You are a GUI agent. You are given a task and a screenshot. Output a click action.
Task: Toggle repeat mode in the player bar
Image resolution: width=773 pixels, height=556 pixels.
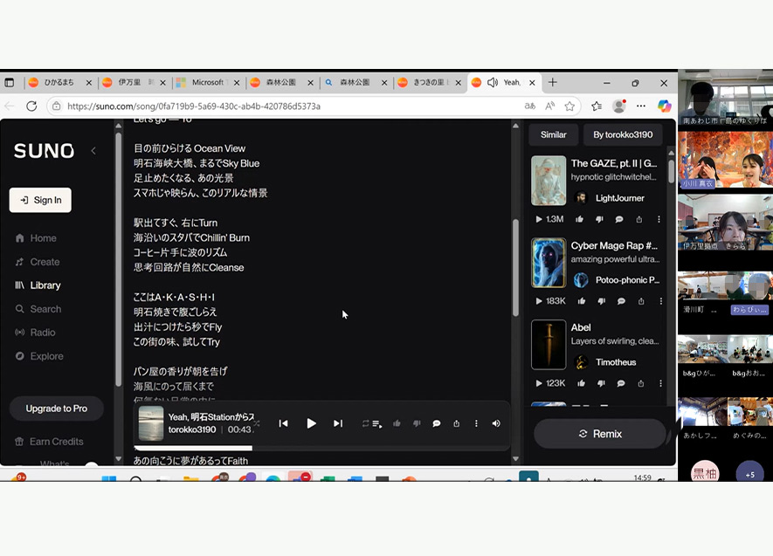click(365, 423)
